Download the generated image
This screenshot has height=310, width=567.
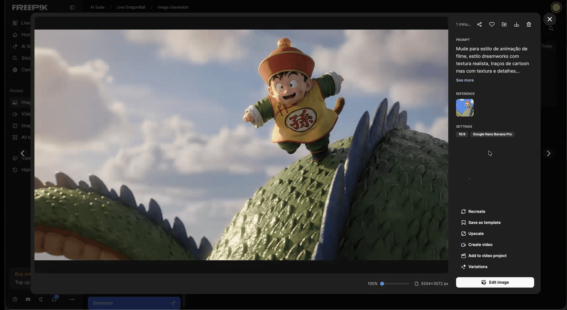point(516,24)
